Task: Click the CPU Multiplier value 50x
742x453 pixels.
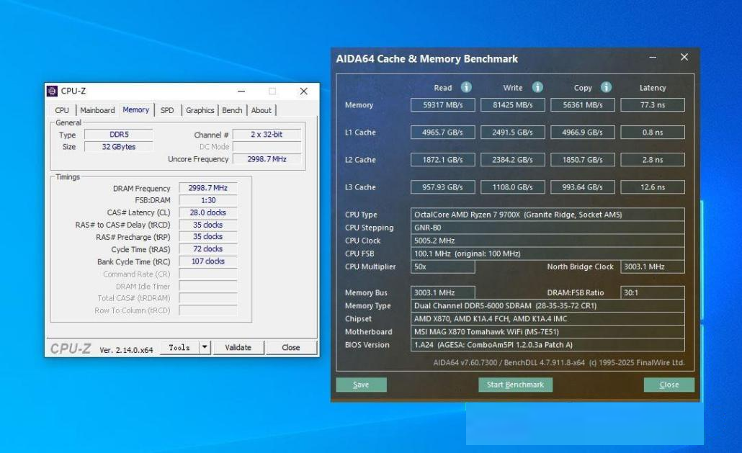Action: (x=443, y=266)
